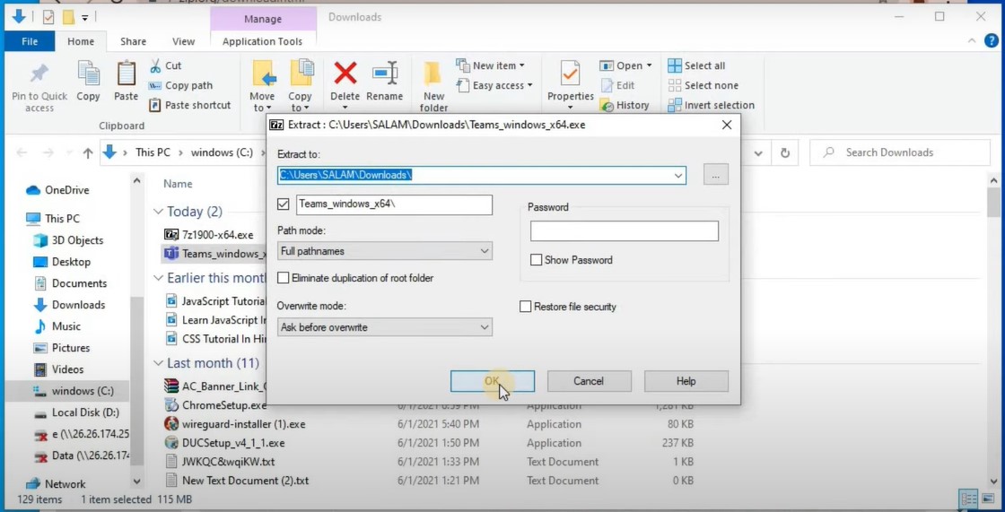Tick the Show Password checkbox
The image size is (1005, 512).
pos(537,260)
